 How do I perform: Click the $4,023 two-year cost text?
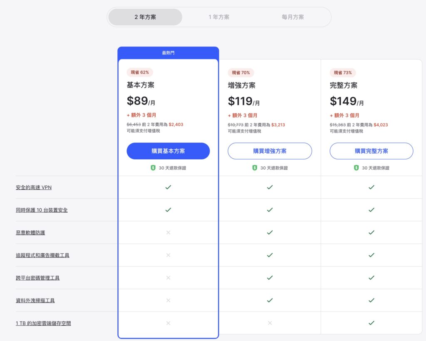(x=381, y=125)
